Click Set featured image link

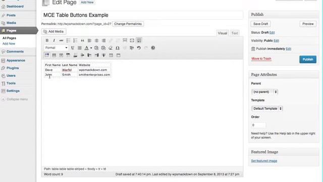pyautogui.click(x=264, y=161)
